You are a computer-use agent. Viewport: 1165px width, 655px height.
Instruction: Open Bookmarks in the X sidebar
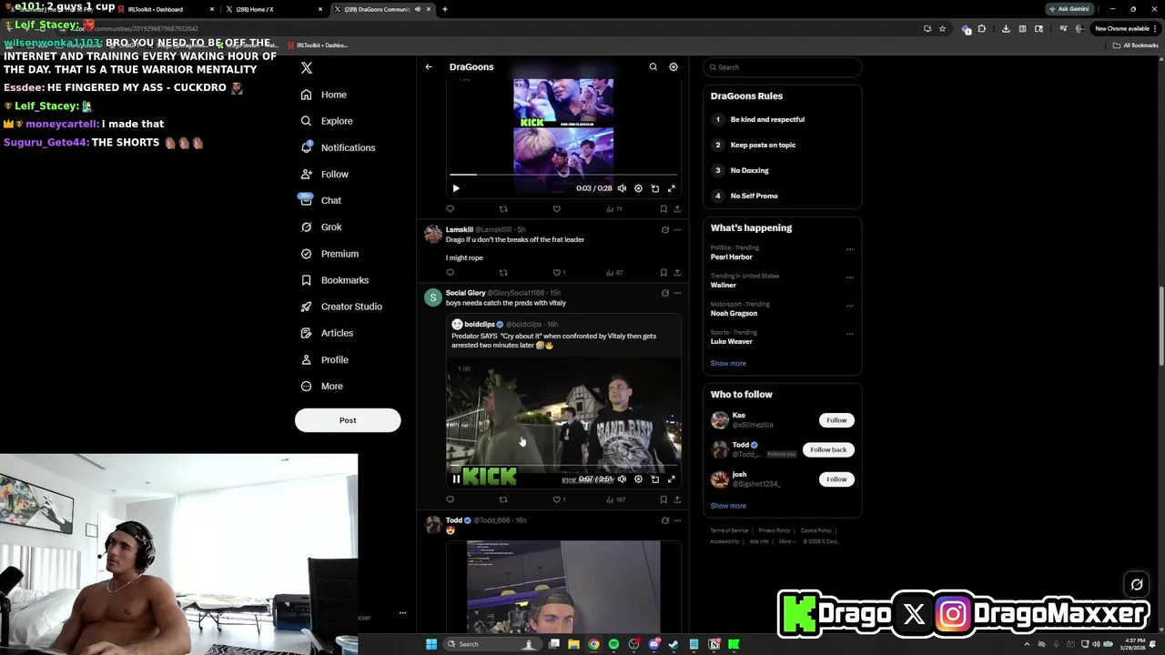(334, 280)
